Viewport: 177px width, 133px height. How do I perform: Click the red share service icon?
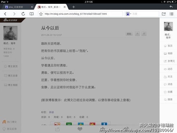[x=93, y=124]
